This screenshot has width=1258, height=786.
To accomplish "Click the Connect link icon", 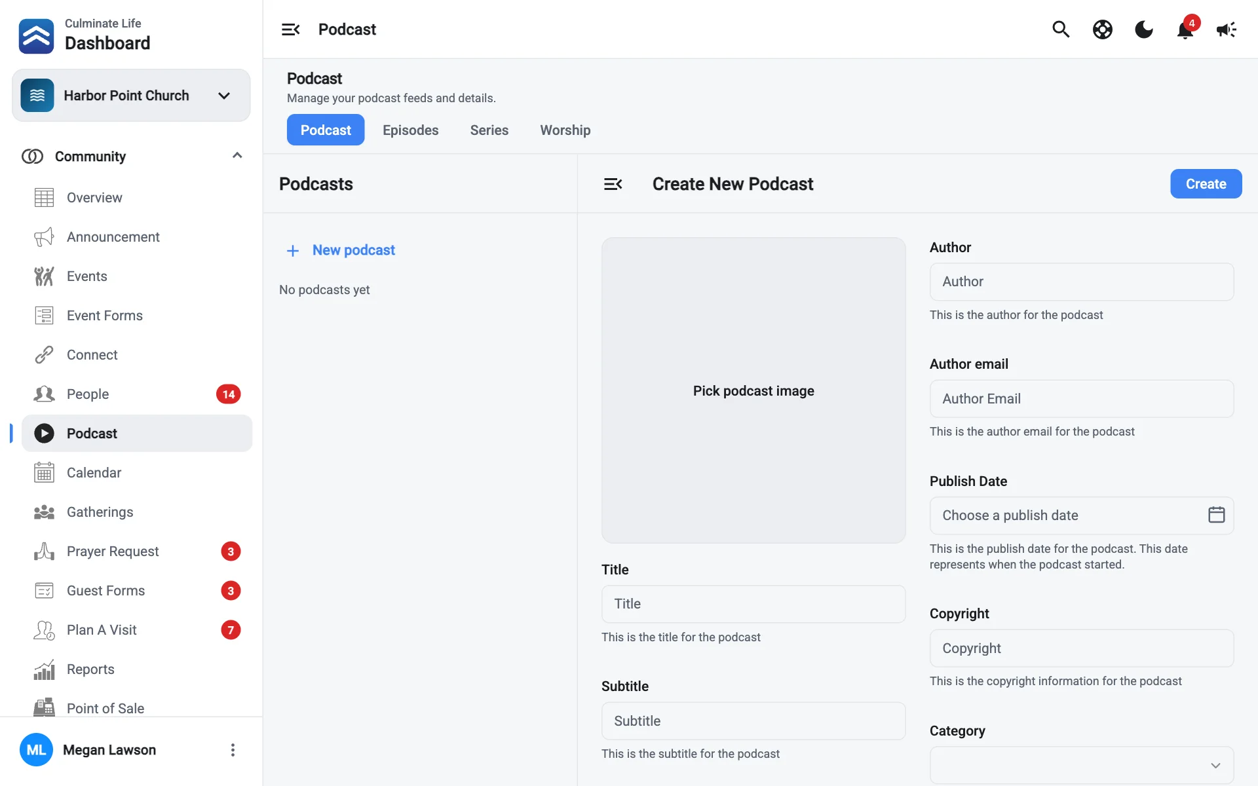I will (44, 355).
